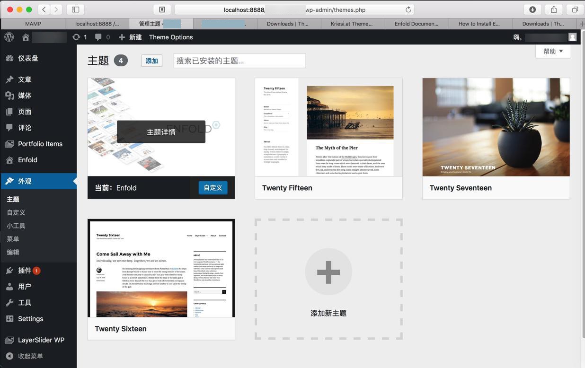The height and width of the screenshot is (368, 585).
Task: Reload the page with refresh icon
Action: [408, 9]
